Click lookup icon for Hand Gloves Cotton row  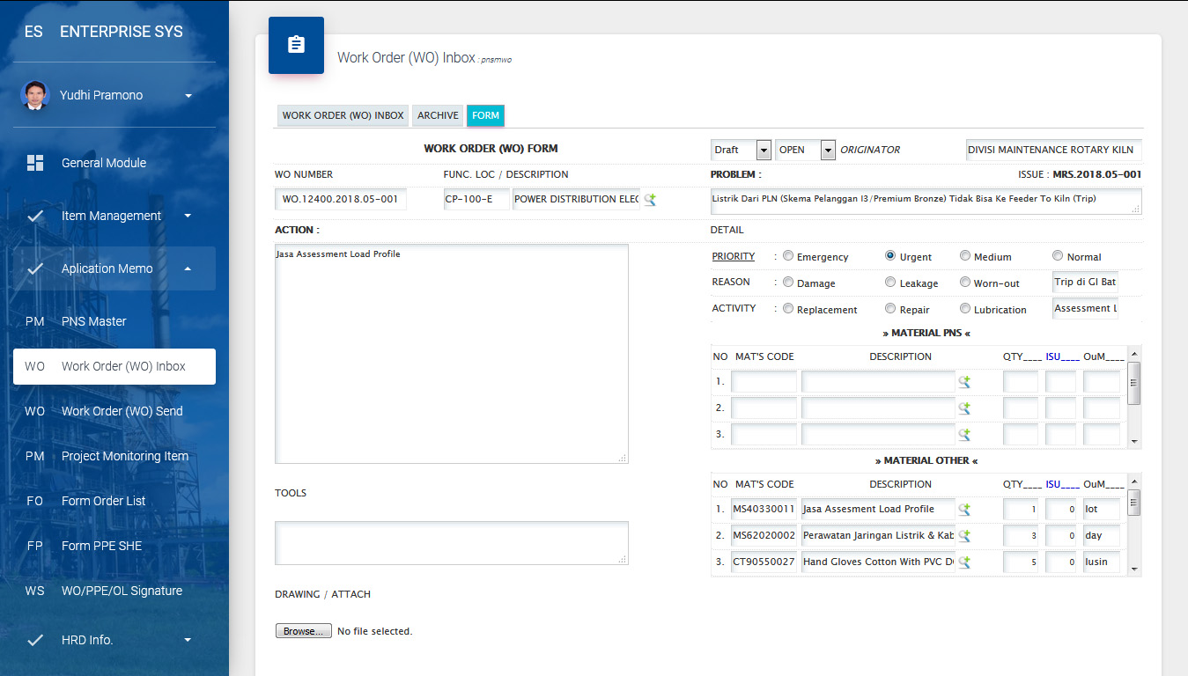pos(964,562)
